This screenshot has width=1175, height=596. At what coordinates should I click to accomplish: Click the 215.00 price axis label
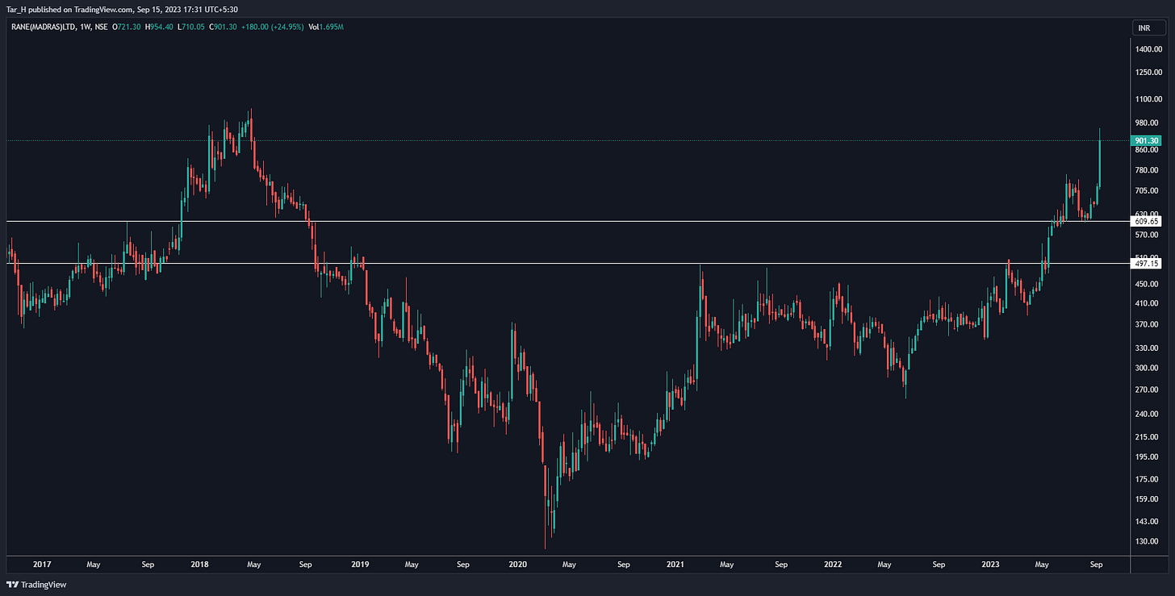pos(1148,436)
